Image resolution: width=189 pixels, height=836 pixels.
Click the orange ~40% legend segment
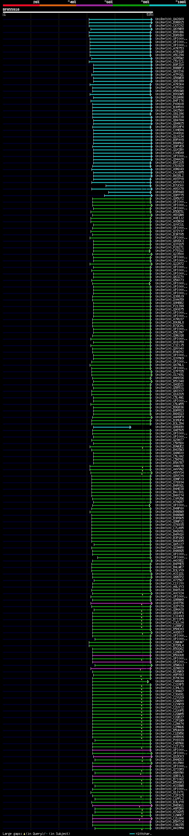(x=58, y=6)
